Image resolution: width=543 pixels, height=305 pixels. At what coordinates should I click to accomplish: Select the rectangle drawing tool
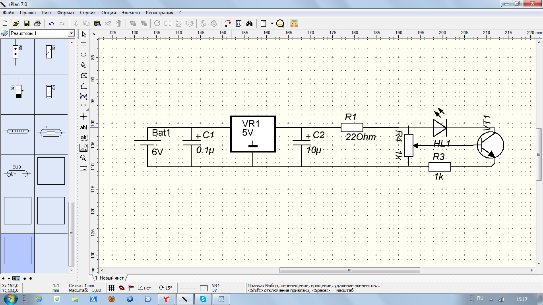click(83, 44)
